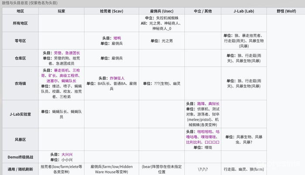305x175 pixels.
Task: Click the 地区 column header
Action: click(20, 10)
